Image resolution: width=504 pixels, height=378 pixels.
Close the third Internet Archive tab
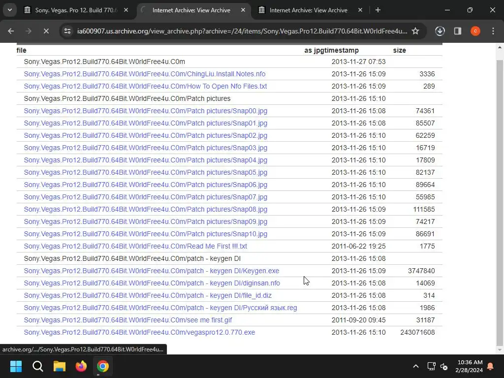[360, 10]
